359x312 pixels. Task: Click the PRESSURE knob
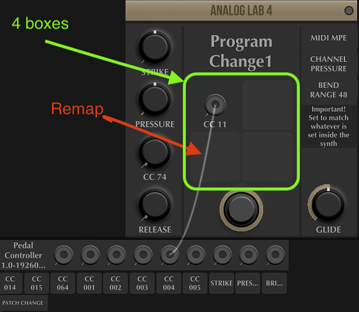(155, 100)
